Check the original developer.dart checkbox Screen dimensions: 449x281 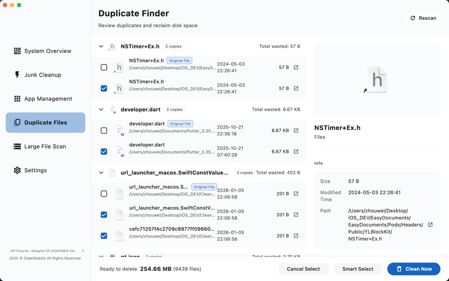pos(104,130)
